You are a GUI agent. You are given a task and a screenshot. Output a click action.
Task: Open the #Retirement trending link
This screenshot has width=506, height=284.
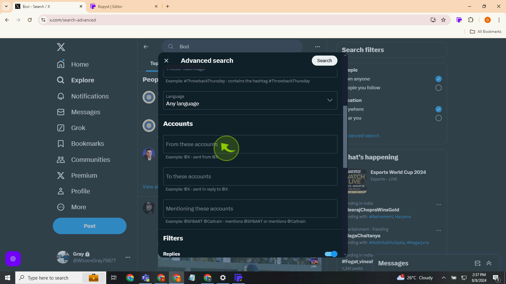(381, 217)
